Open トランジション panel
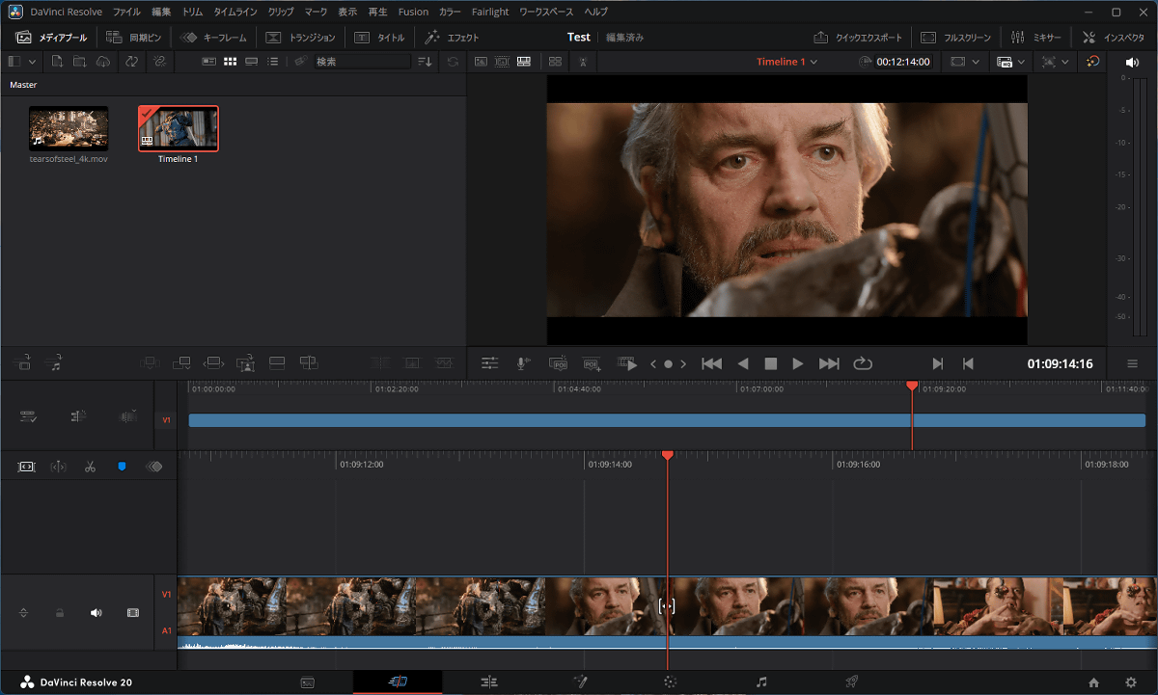This screenshot has width=1158, height=695. (300, 38)
